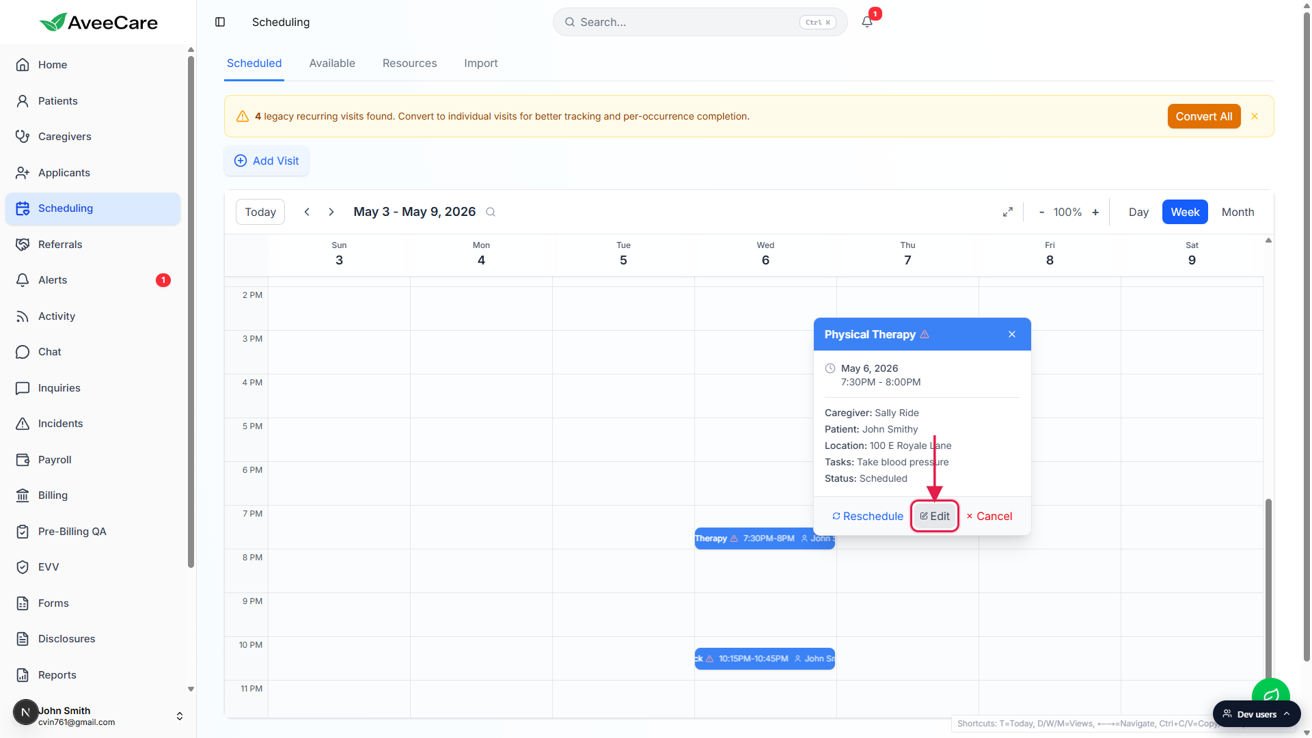The height and width of the screenshot is (738, 1312).
Task: Open the Referrals section
Action: tap(93, 245)
